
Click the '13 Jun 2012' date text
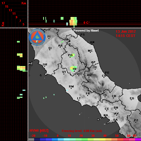(126, 32)
